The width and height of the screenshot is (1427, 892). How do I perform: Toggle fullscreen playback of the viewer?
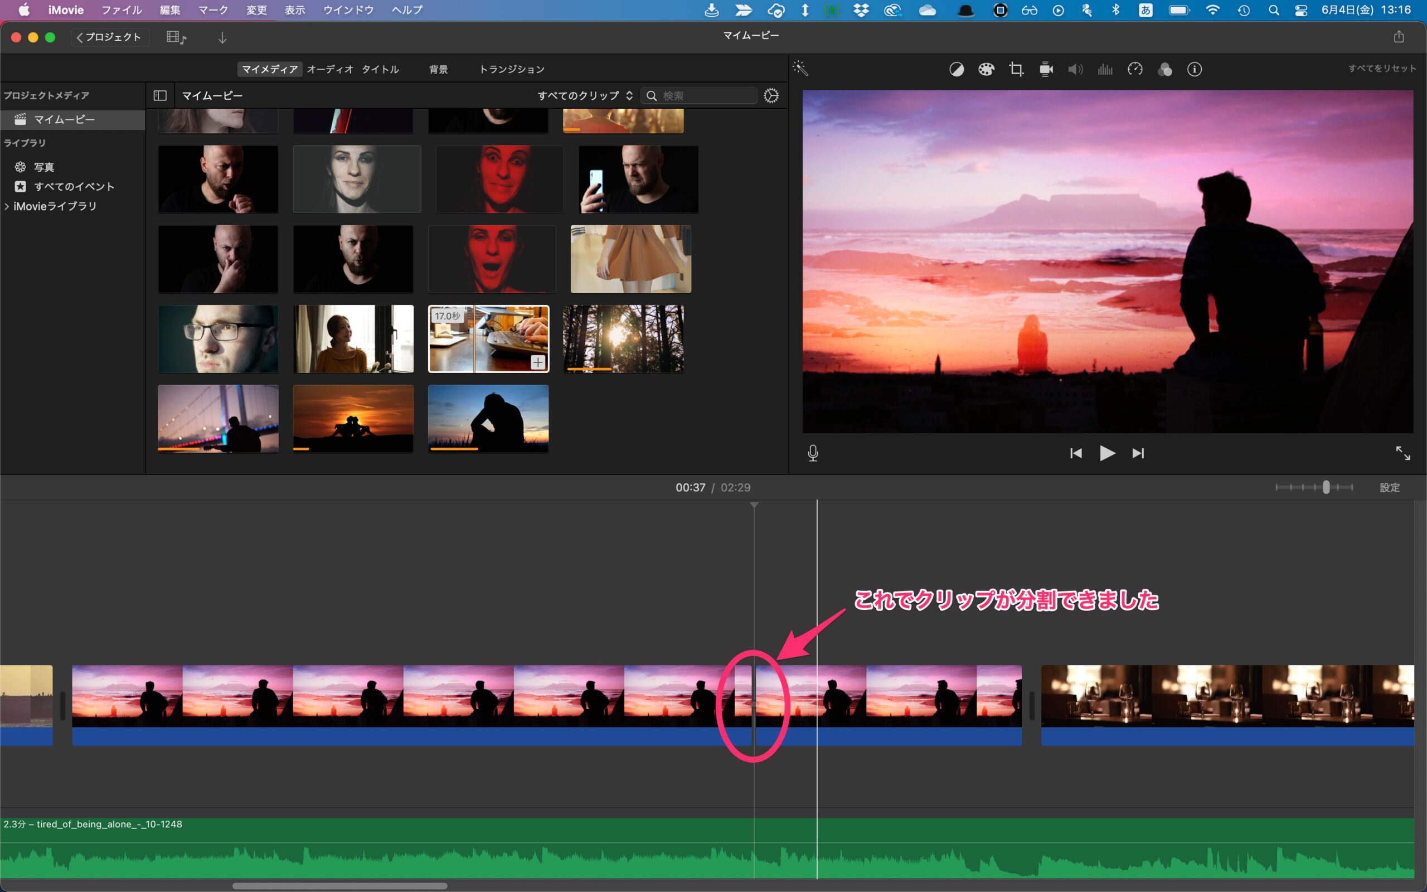click(1403, 453)
